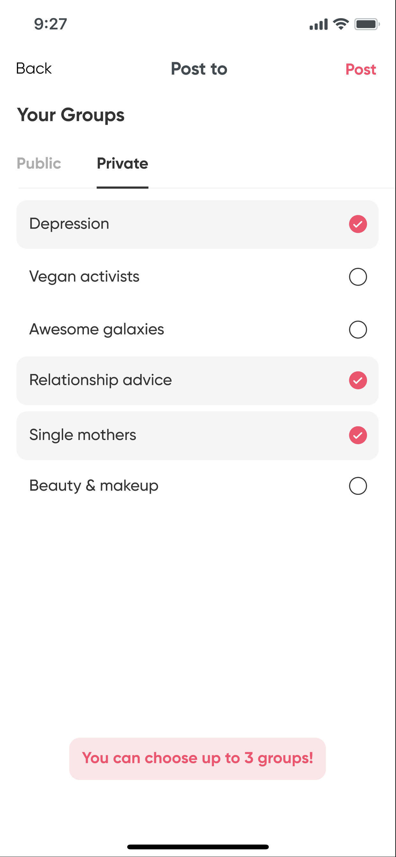This screenshot has width=396, height=857.
Task: Tap the Wi-Fi status icon
Action: pyautogui.click(x=341, y=24)
